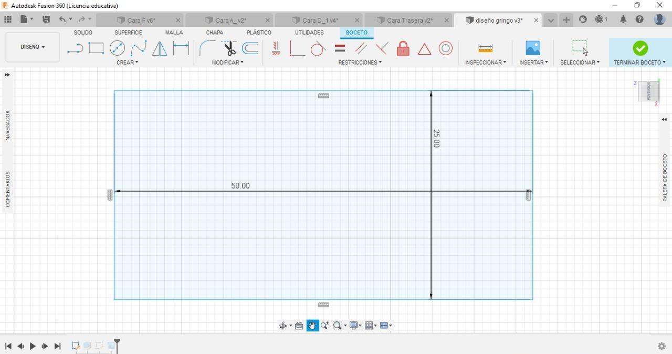This screenshot has width=672, height=354.
Task: Select the Center Diameter Circle tool
Action: pyautogui.click(x=117, y=48)
